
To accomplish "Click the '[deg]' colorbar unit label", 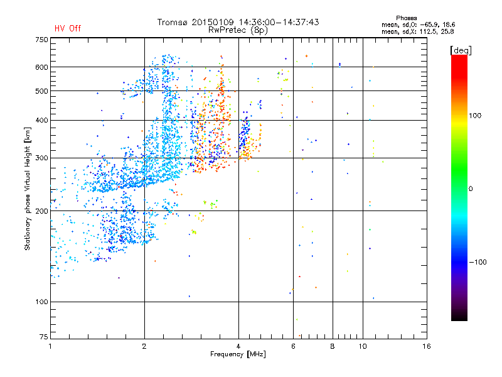I will pyautogui.click(x=461, y=51).
